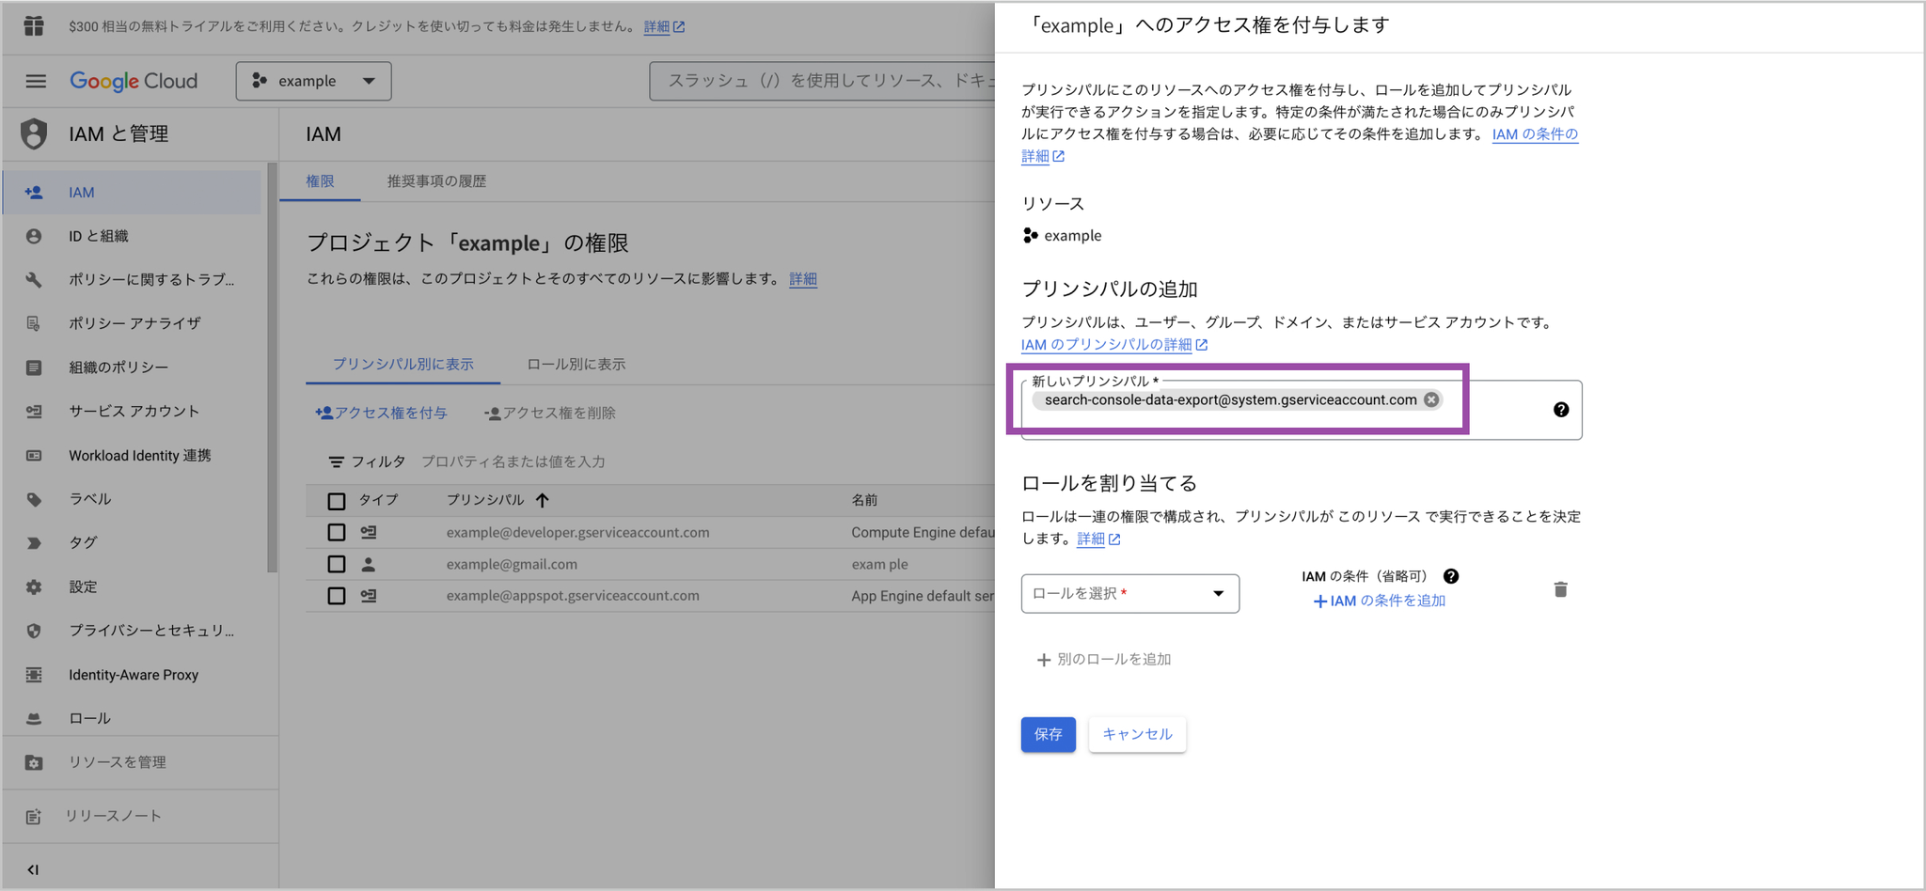Click the wrench icon for policy troubleshooting

tap(34, 279)
